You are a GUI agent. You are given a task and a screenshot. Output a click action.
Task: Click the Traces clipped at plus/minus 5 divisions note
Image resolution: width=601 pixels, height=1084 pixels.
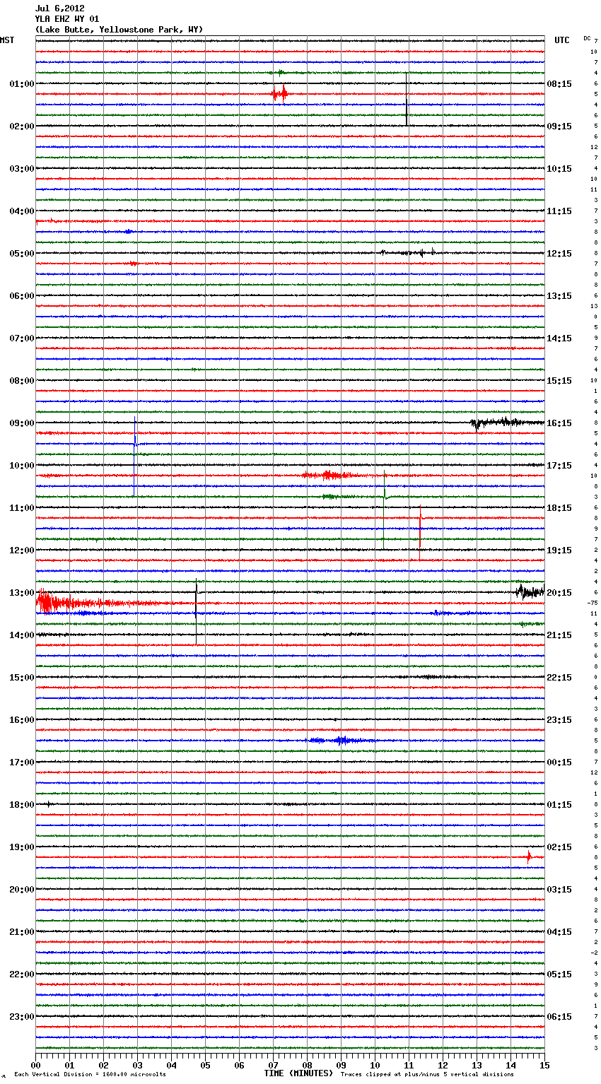[x=427, y=1074]
